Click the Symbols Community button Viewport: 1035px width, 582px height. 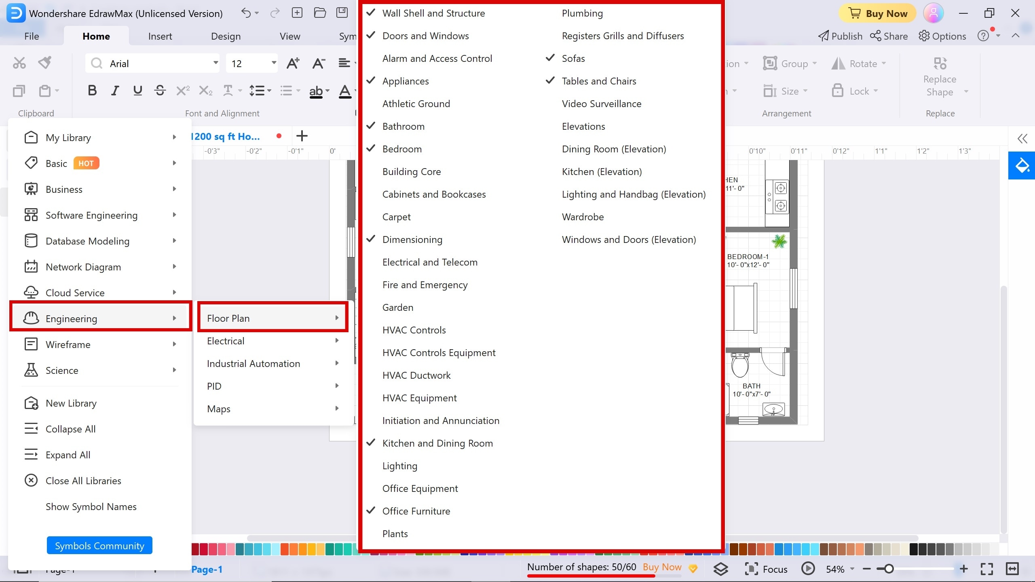click(x=99, y=546)
